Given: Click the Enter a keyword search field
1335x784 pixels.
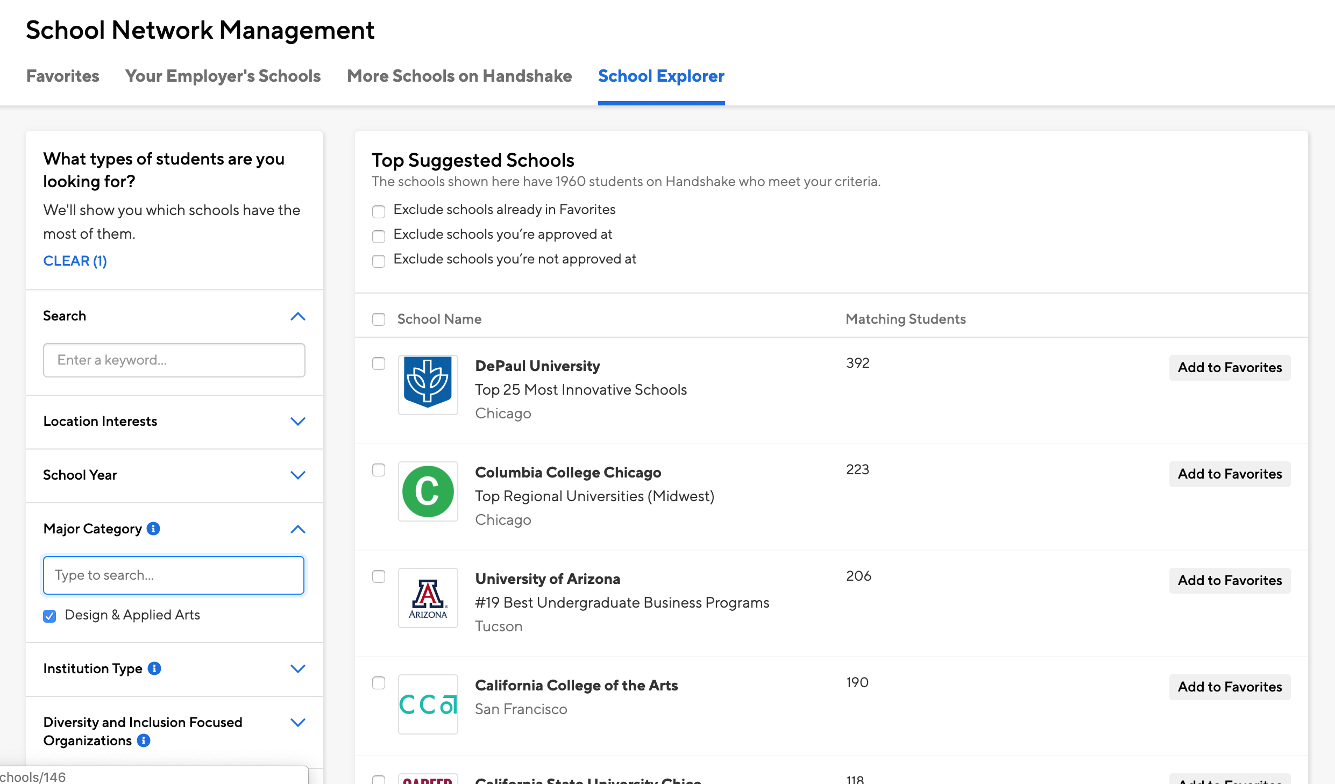Looking at the screenshot, I should point(174,360).
